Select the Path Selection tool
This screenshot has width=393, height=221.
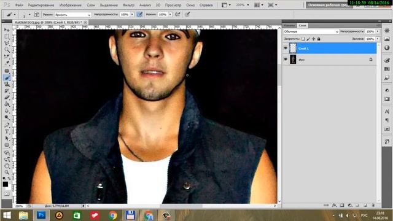tap(7, 138)
